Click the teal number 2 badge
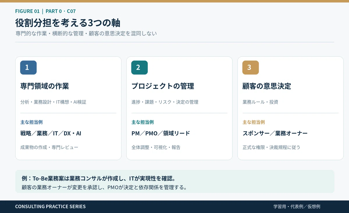Viewport: 349px width, 213px height. click(x=139, y=67)
